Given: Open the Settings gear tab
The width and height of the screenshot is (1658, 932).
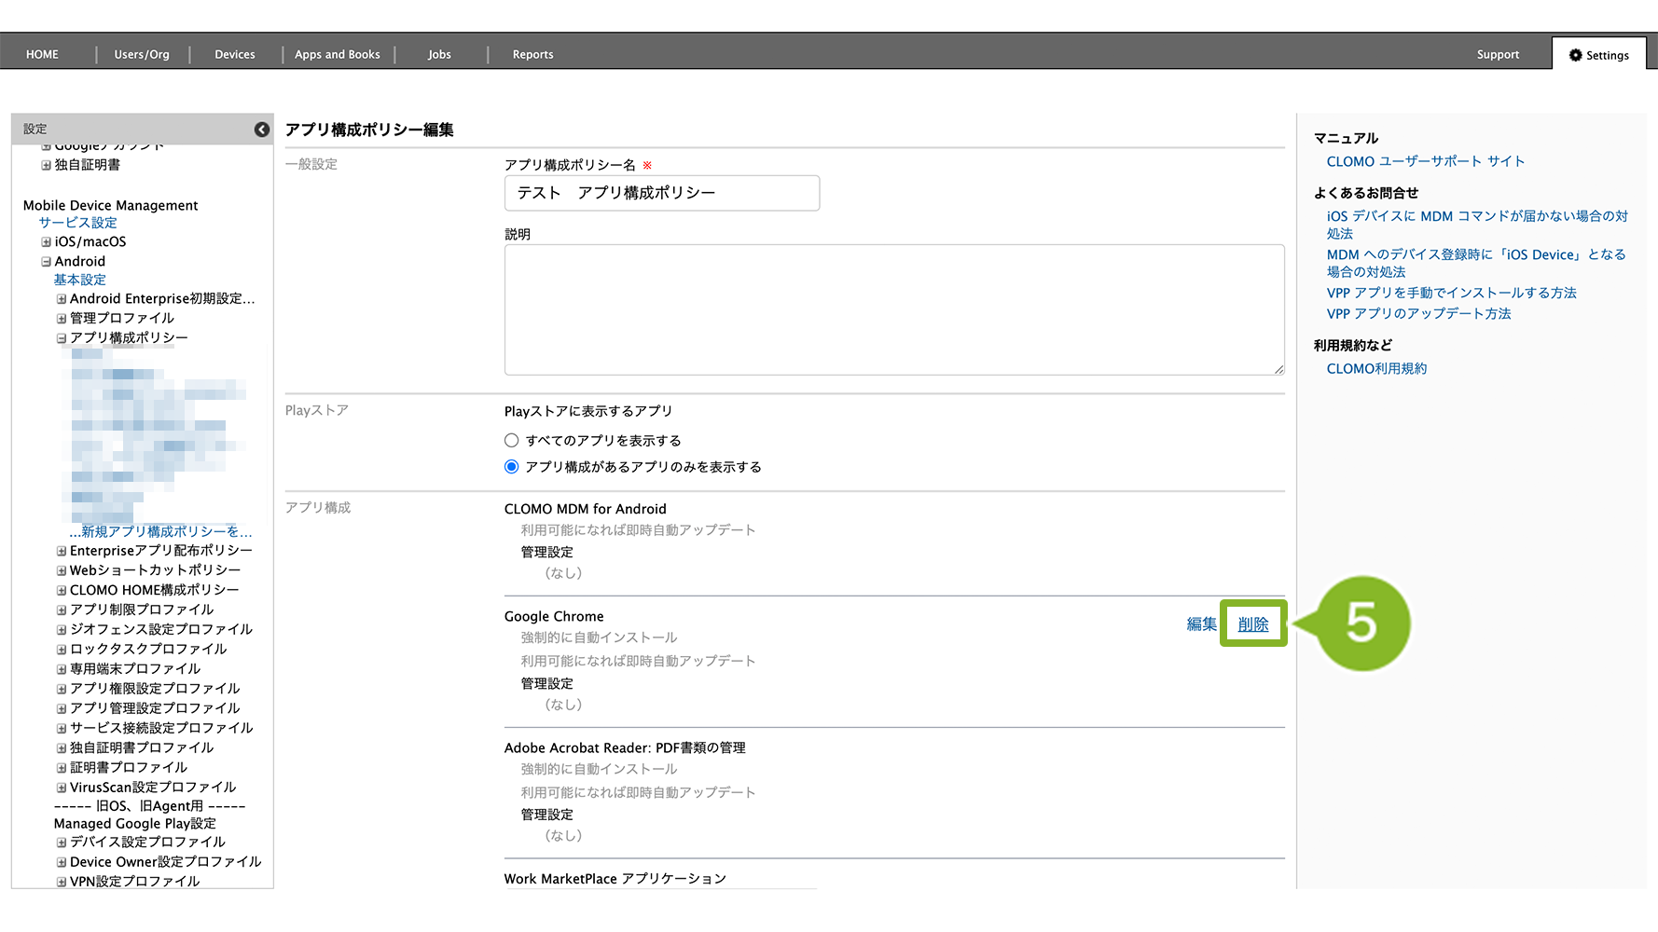Looking at the screenshot, I should (x=1598, y=55).
